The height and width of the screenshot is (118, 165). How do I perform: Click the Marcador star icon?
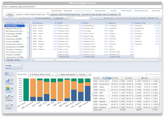tap(21, 18)
